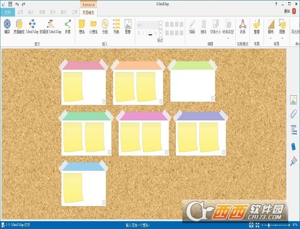Toggle bold formatting B button
Screen dimensions: 300x229
pyautogui.click(x=139, y=33)
